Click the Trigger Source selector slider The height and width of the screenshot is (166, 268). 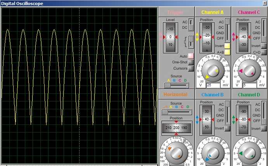pos(176,85)
